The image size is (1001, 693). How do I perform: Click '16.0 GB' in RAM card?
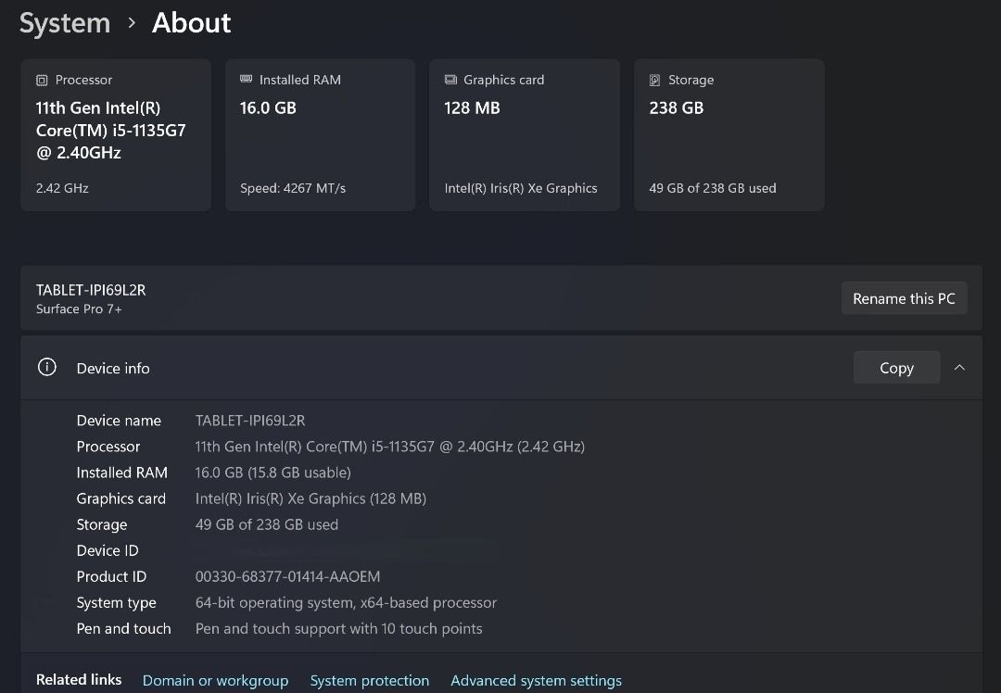[x=268, y=107]
